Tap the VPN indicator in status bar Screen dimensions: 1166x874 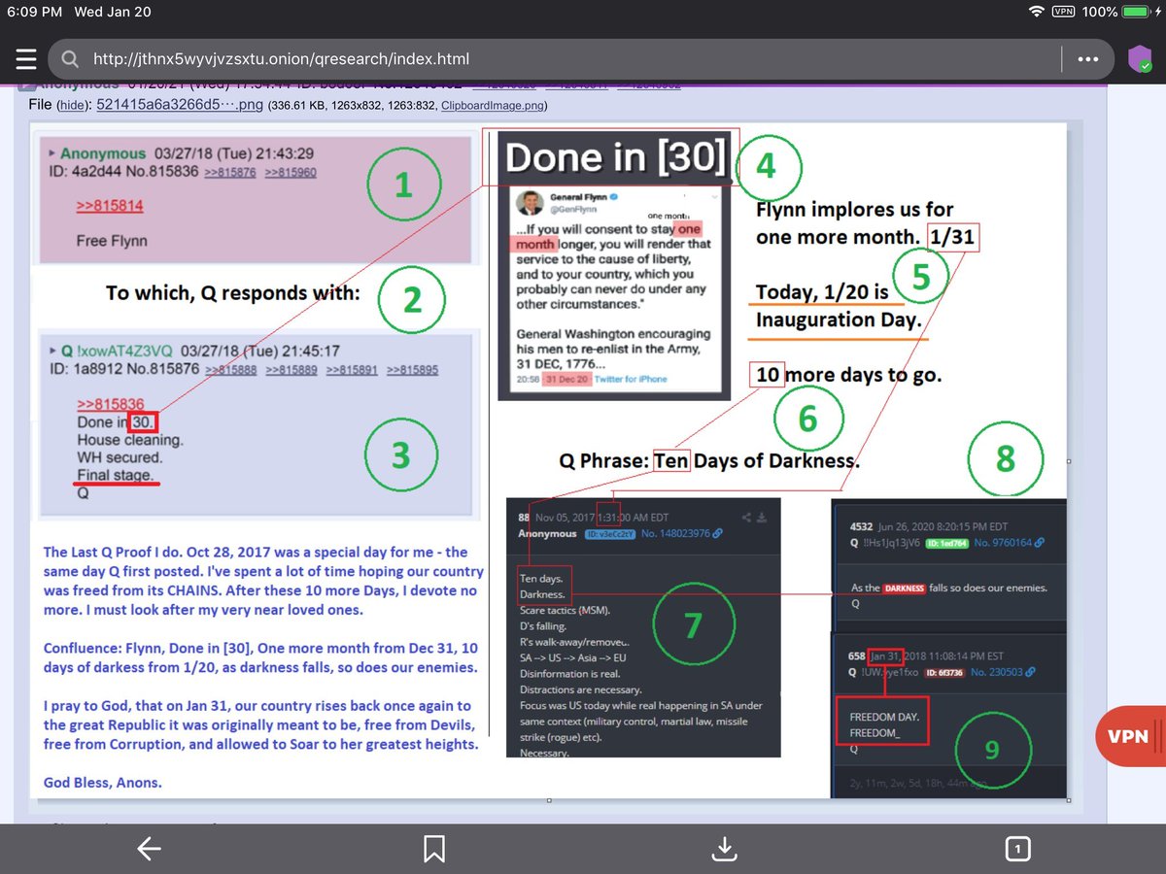point(1063,11)
